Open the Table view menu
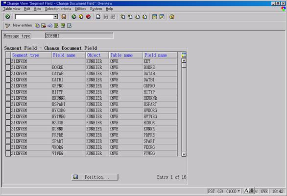Viewport: 287px width, 196px height. pos(12,9)
